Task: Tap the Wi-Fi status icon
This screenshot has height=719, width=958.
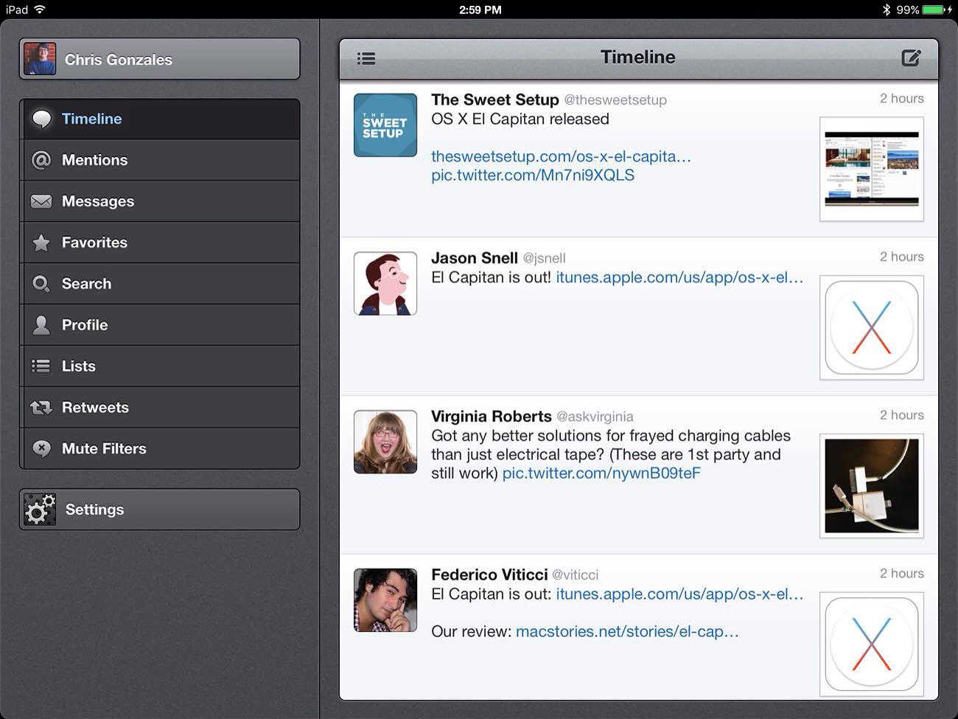Action: coord(40,10)
